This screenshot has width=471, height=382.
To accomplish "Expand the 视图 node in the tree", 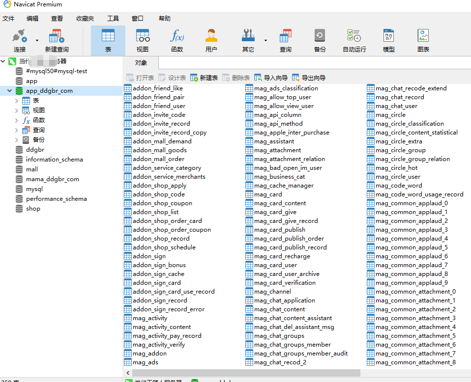I will click(x=17, y=111).
